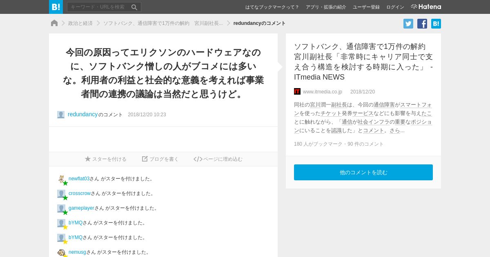The width and height of the screenshot is (490, 257).
Task: Open 社会インフラ keyword link
Action: pyautogui.click(x=373, y=122)
